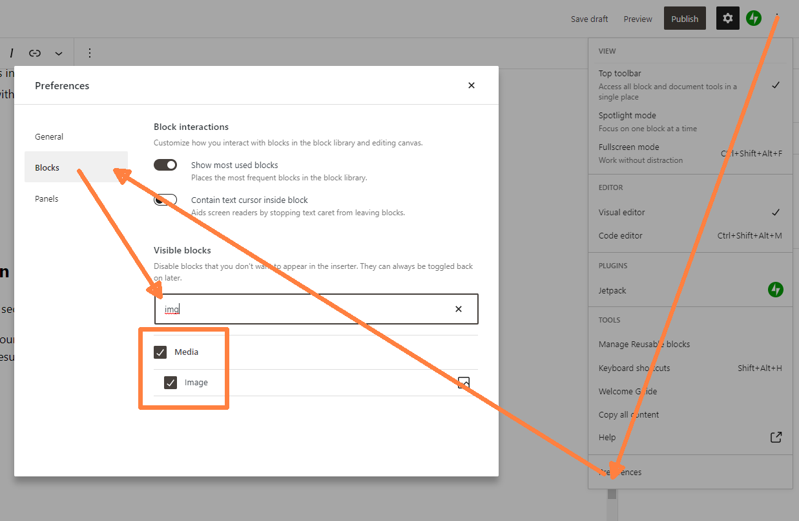Open the Welcome Guide

(x=690, y=391)
